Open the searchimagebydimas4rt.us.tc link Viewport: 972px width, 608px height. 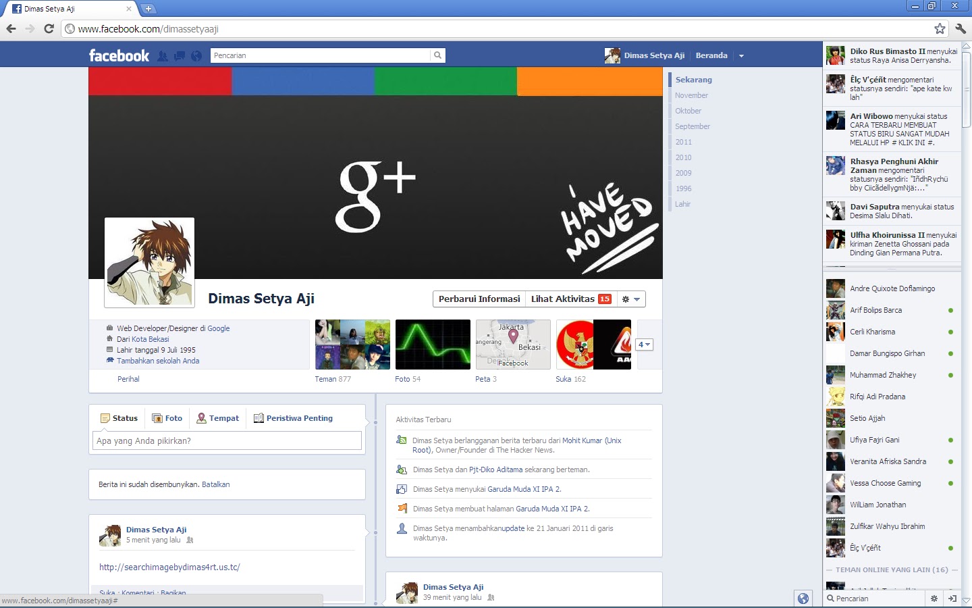[169, 567]
